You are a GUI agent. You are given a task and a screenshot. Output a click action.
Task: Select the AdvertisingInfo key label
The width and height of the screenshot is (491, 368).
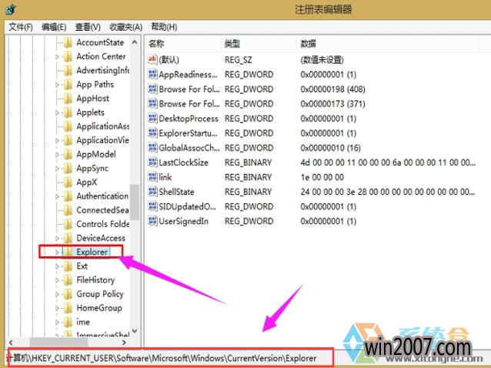102,70
